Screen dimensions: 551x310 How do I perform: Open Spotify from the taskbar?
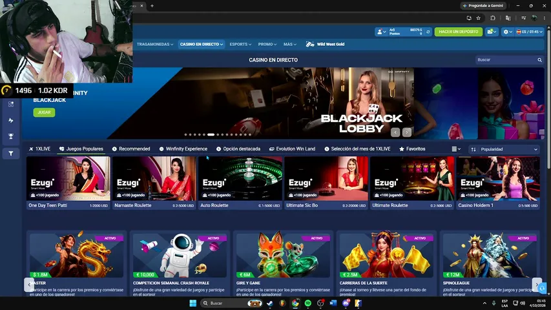click(x=308, y=303)
